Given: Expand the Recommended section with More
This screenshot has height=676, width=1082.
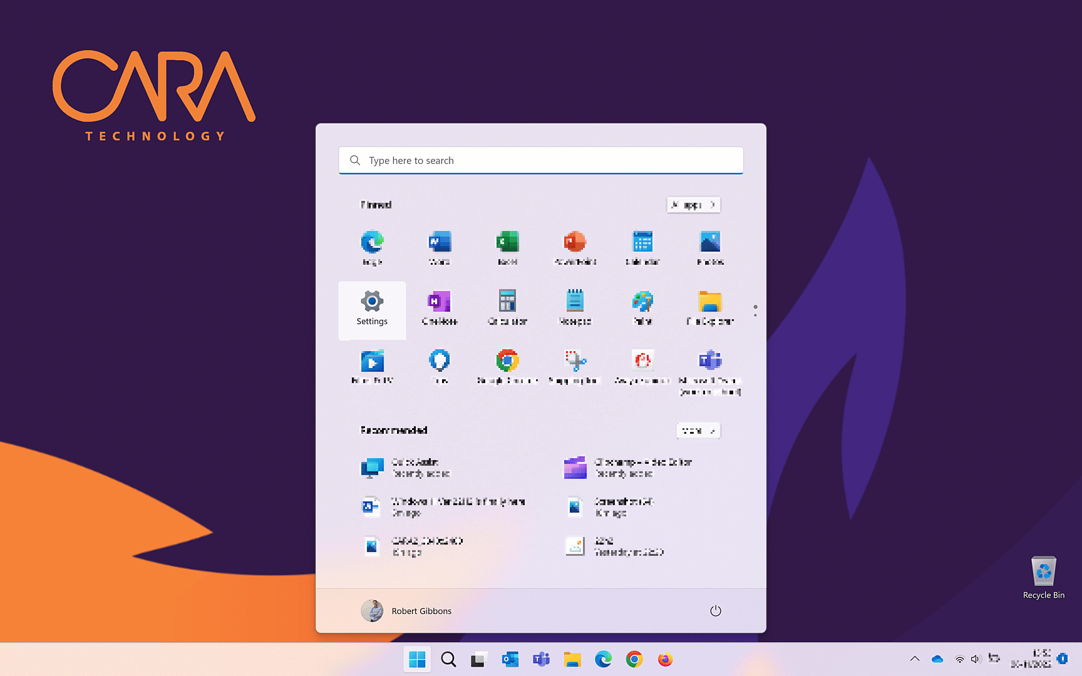Looking at the screenshot, I should (x=698, y=431).
